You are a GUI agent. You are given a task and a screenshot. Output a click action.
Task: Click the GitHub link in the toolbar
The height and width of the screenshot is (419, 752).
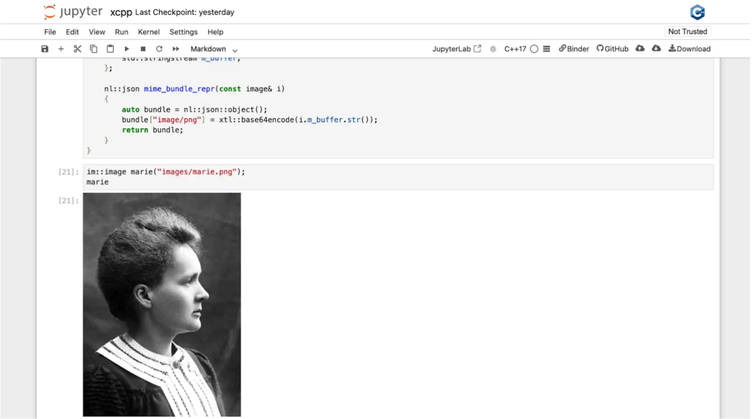pos(612,49)
